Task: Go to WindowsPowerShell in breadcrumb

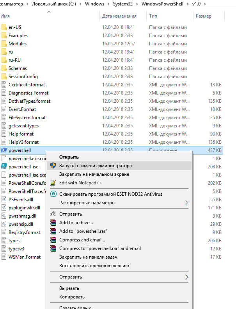Action: pyautogui.click(x=162, y=4)
